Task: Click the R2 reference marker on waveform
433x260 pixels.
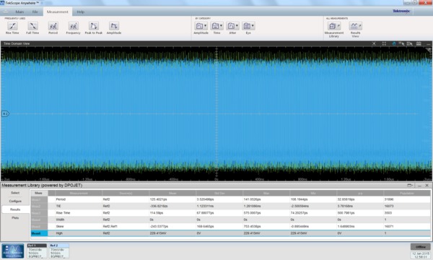Action: tap(5, 113)
